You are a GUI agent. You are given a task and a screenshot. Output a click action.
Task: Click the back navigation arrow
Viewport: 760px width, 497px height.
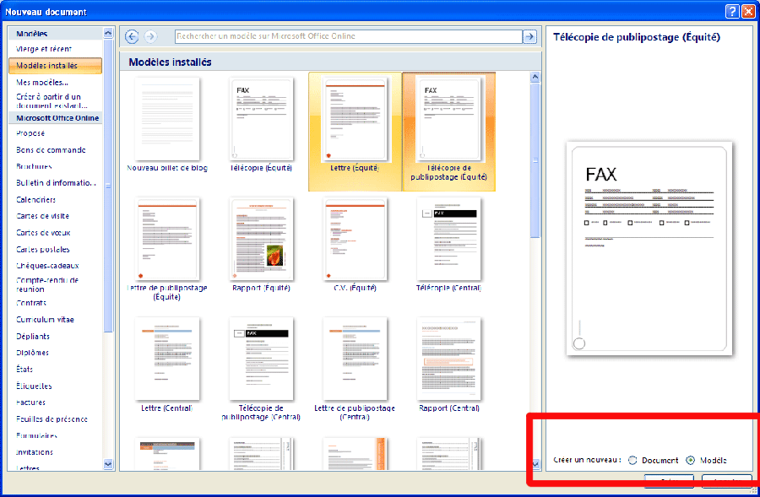132,36
